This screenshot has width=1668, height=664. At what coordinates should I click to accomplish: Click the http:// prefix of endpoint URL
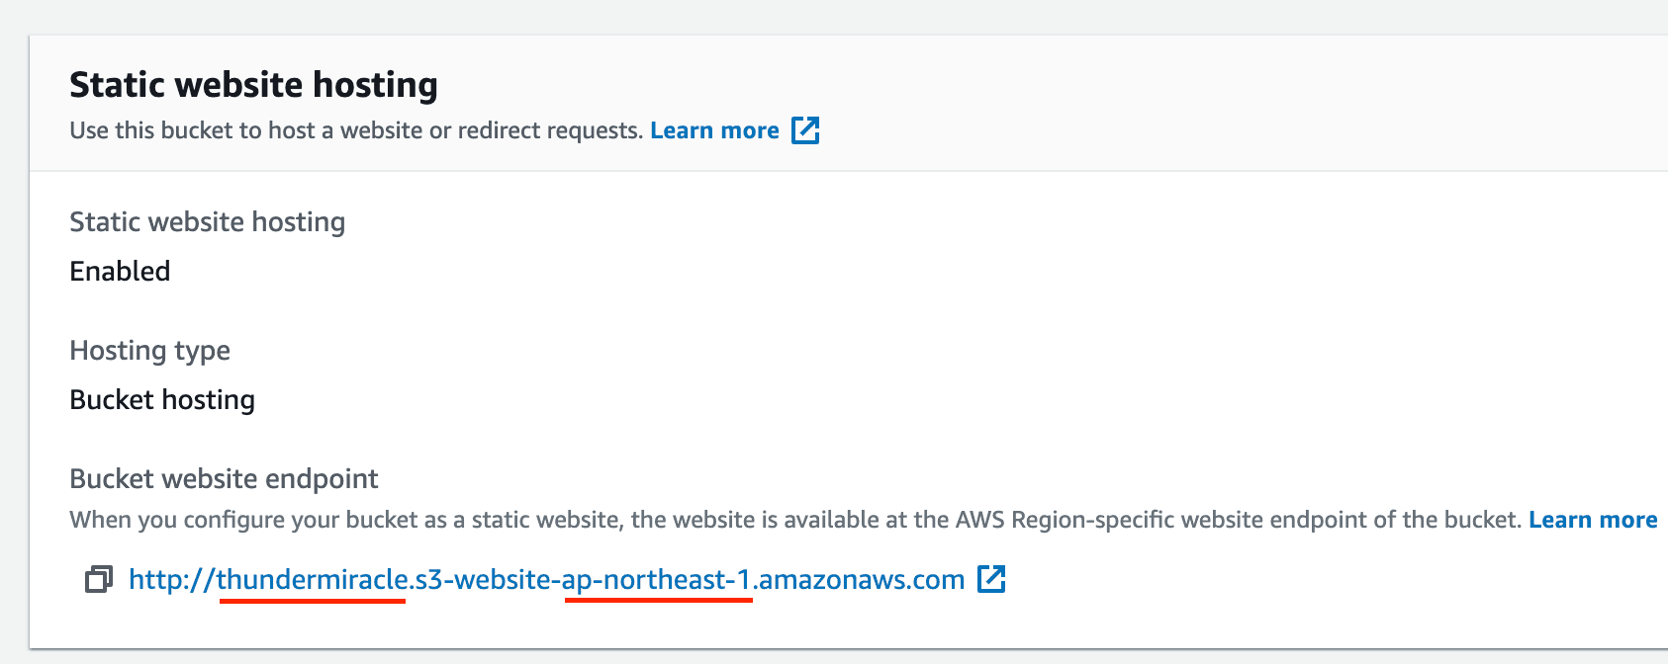171,580
